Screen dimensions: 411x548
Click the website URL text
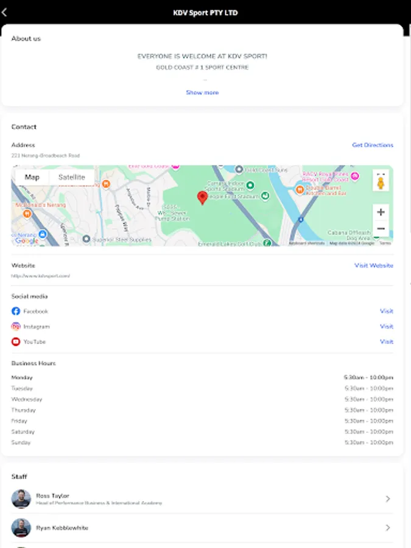pos(41,276)
